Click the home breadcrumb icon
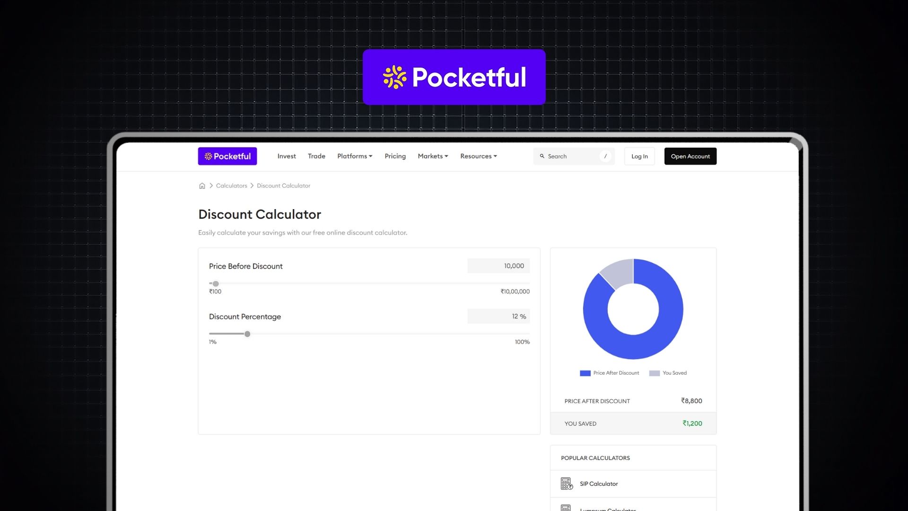This screenshot has width=908, height=511. coord(202,185)
